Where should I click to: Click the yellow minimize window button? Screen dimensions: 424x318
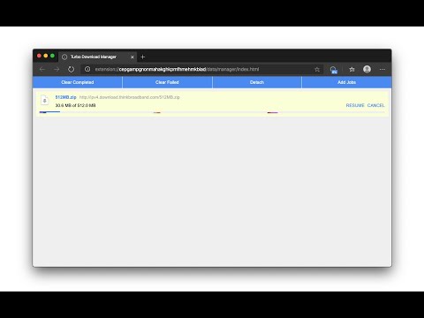tap(46, 56)
